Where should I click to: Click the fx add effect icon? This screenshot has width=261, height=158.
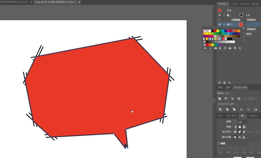pyautogui.click(x=229, y=83)
